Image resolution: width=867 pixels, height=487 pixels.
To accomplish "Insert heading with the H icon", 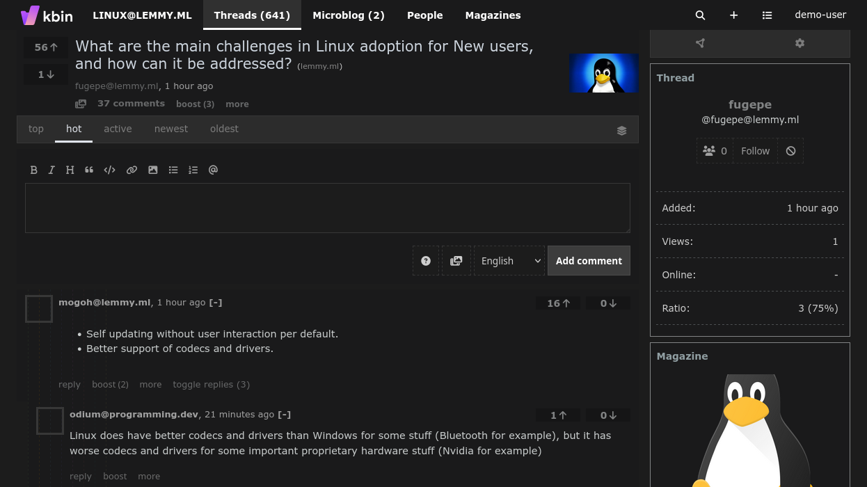I will click(70, 170).
